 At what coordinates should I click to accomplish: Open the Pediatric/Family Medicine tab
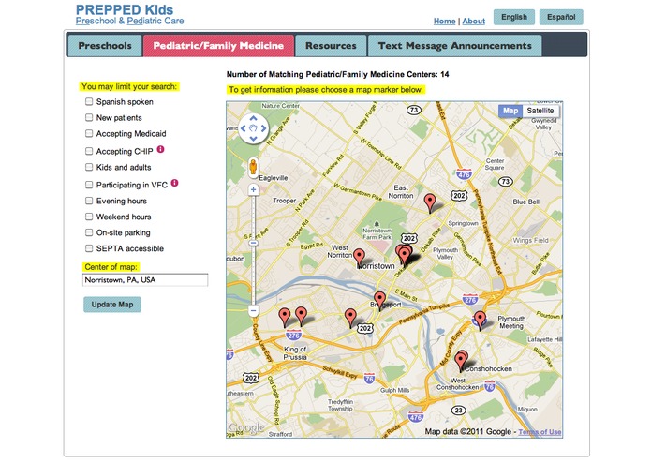[218, 46]
